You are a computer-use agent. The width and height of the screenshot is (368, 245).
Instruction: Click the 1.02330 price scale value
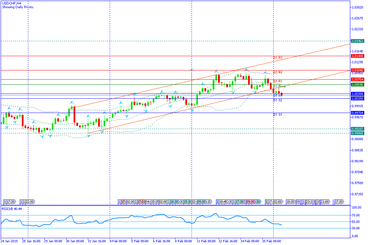tap(358, 29)
